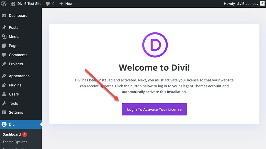Click the Media icon in sidebar
This screenshot has width=266, height=149.
pos(4,37)
